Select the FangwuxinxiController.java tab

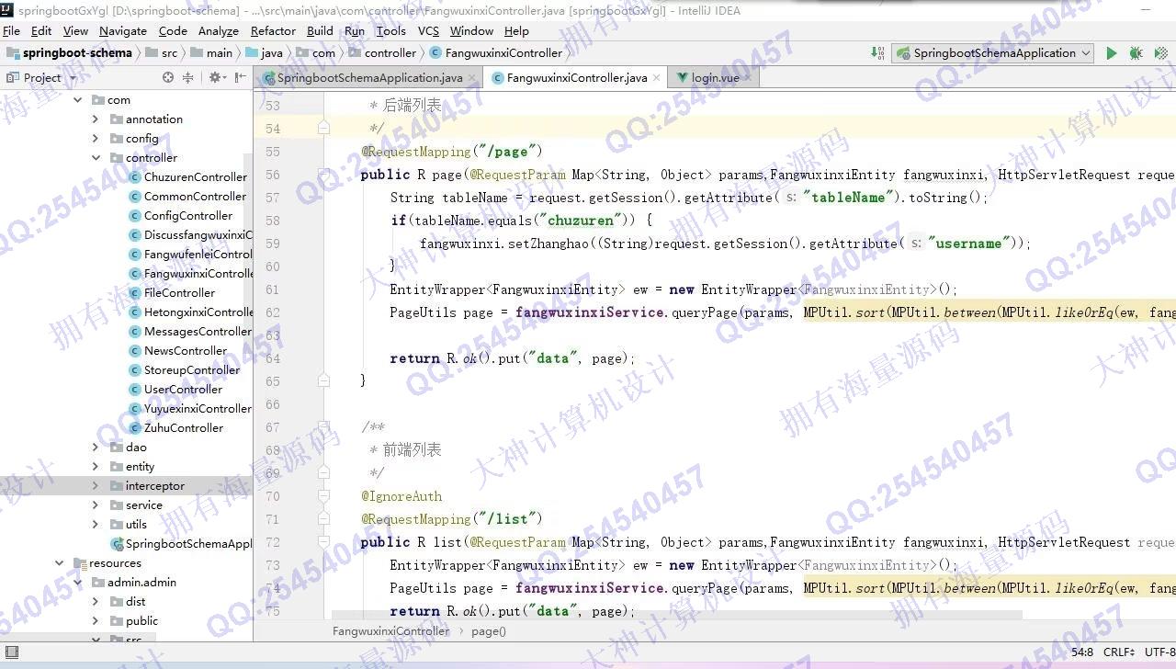[x=576, y=78]
